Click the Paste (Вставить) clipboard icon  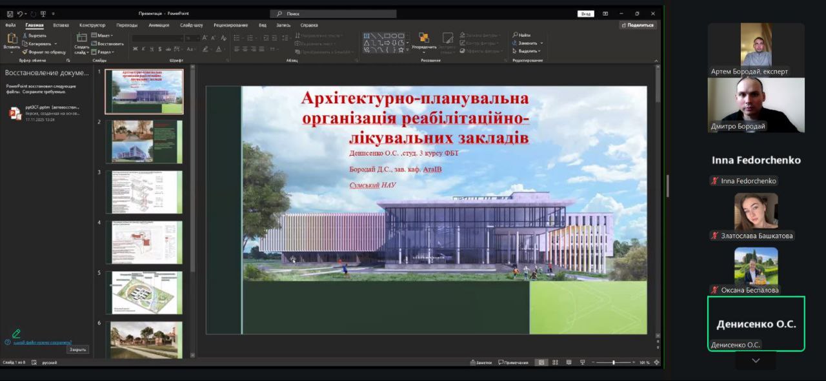pyautogui.click(x=11, y=39)
